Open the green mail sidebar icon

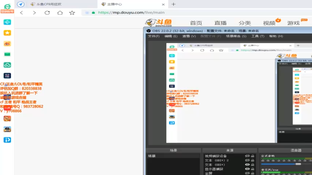(7, 54)
